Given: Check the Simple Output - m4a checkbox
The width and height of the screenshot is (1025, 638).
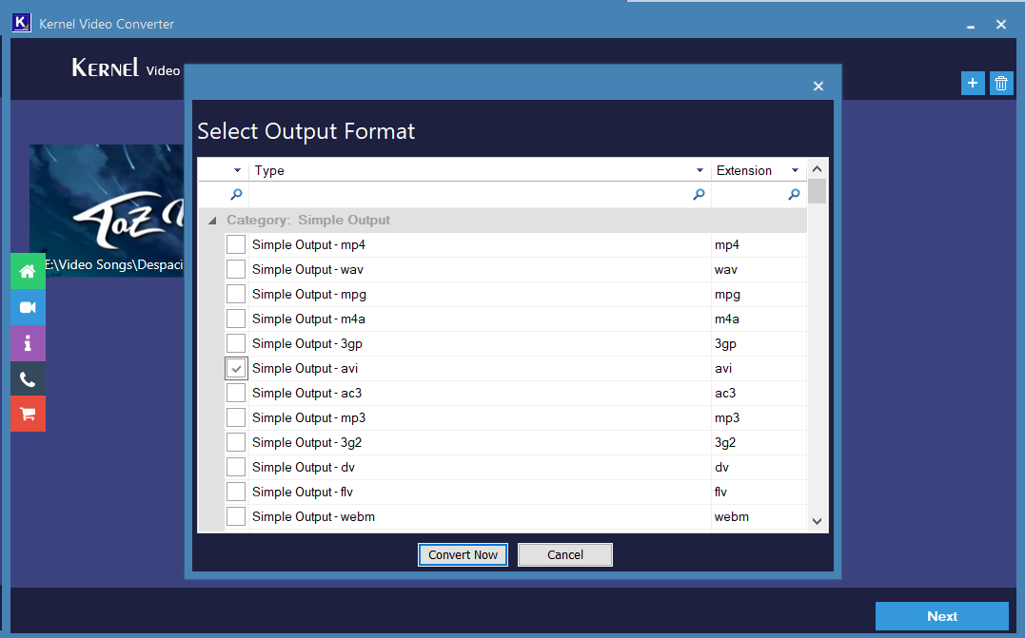Looking at the screenshot, I should pos(236,319).
